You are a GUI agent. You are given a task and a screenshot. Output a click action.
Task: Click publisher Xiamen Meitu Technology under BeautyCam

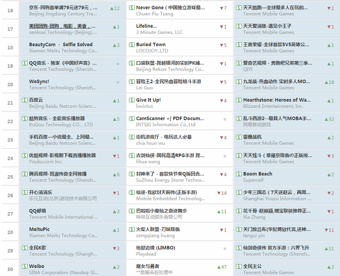pos(63,51)
